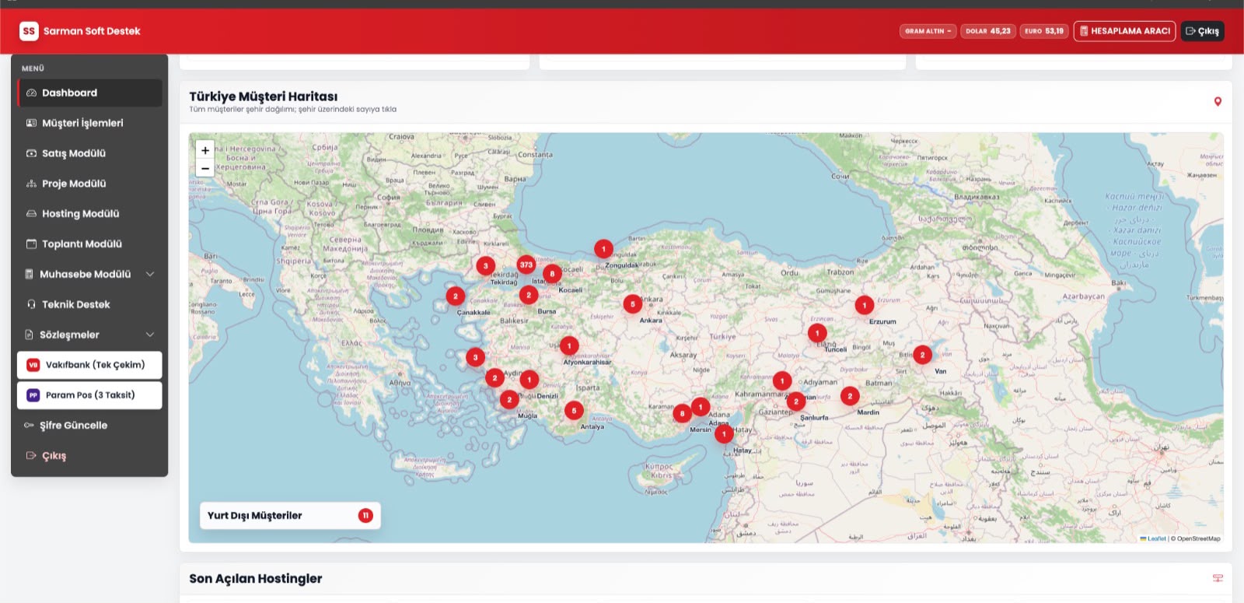Viewport: 1244px width, 603px height.
Task: Click the Leaflet attribution link
Action: coord(1153,538)
